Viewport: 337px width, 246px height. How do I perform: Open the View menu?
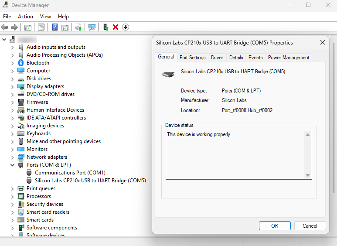(45, 17)
